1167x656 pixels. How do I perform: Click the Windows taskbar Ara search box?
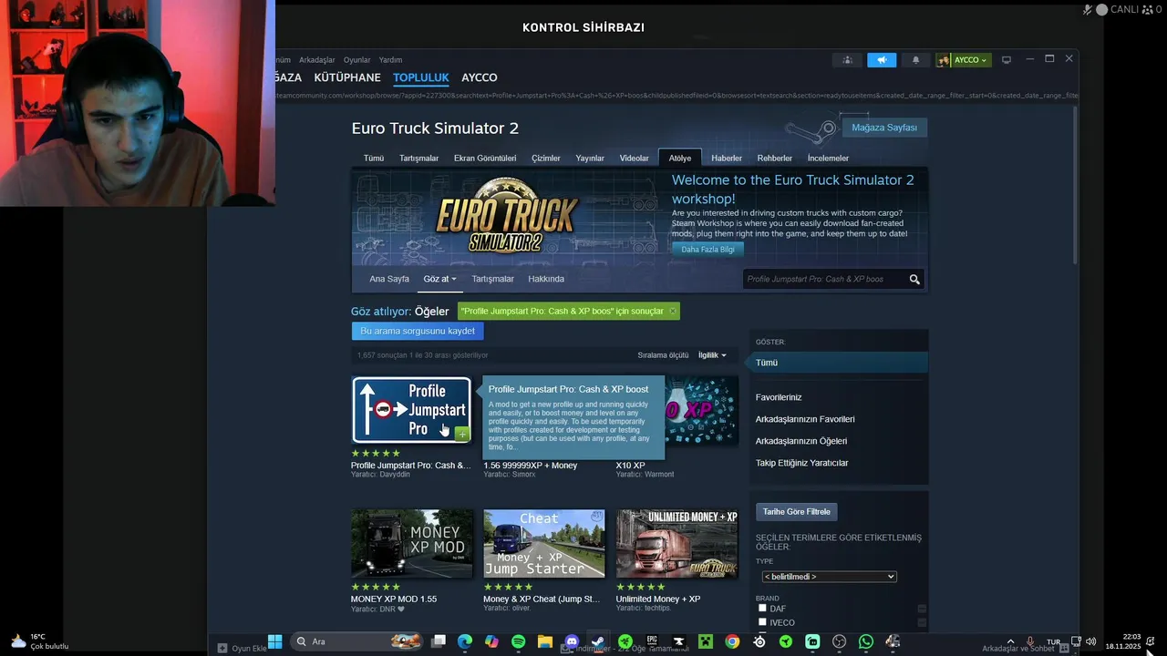pyautogui.click(x=356, y=641)
